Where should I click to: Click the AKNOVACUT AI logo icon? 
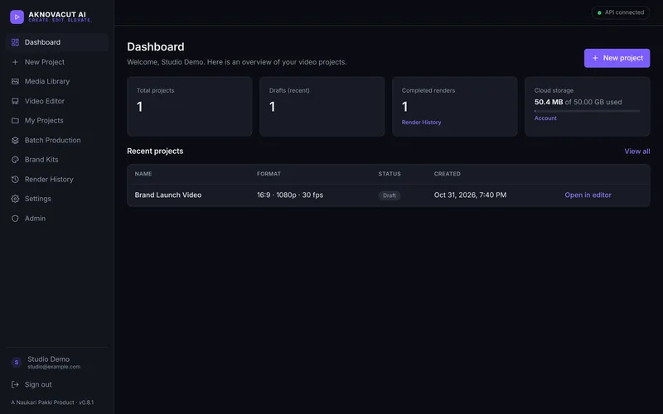pos(17,17)
